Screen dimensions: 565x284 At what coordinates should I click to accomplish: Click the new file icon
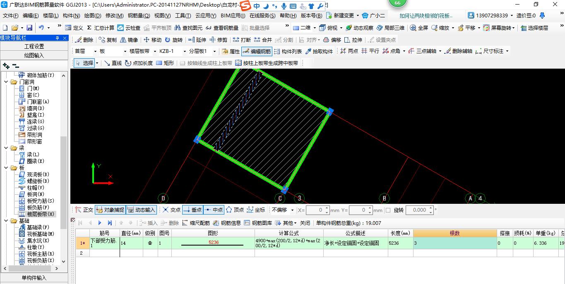point(5,28)
